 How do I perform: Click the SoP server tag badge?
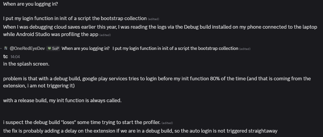[53, 48]
